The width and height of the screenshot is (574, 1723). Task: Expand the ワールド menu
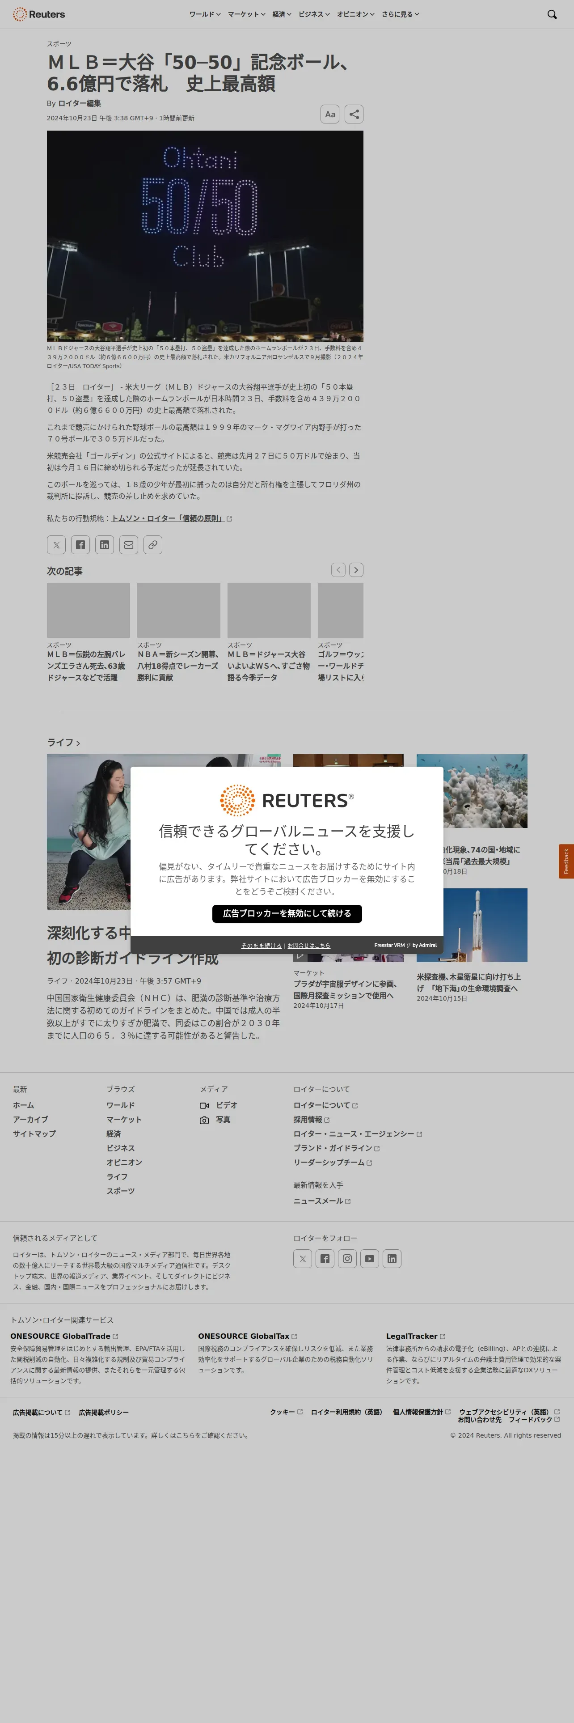tap(204, 14)
